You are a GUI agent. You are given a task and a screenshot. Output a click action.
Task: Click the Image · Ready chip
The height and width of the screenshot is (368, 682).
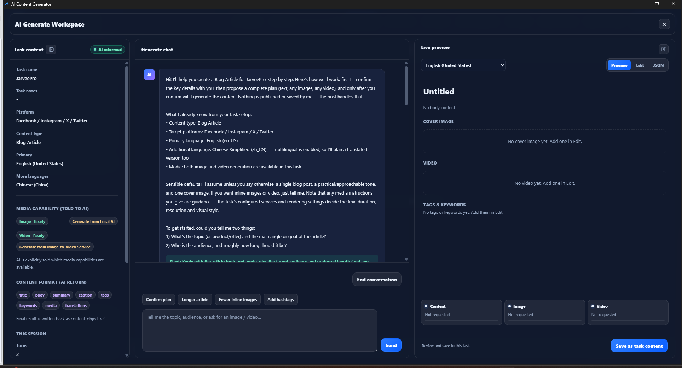pyautogui.click(x=32, y=222)
